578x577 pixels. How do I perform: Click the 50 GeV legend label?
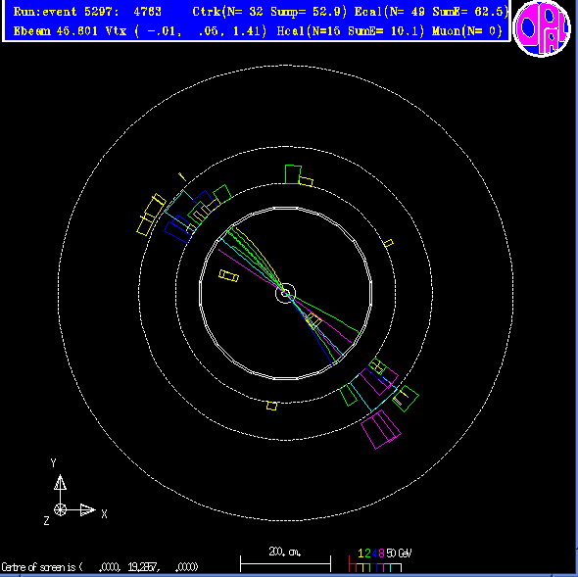coord(399,553)
